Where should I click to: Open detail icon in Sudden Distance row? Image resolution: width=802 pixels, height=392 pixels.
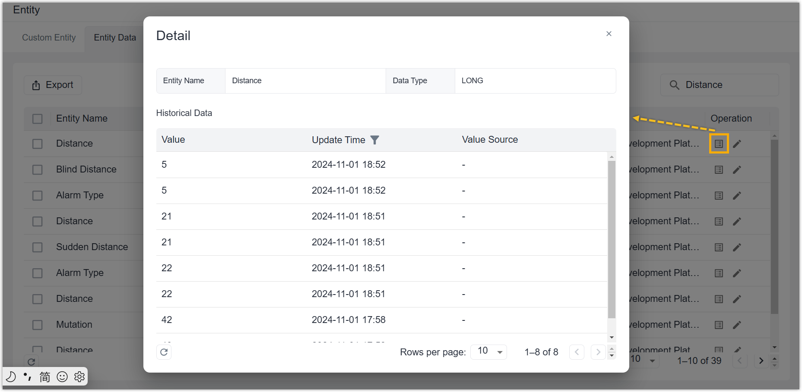click(x=719, y=247)
